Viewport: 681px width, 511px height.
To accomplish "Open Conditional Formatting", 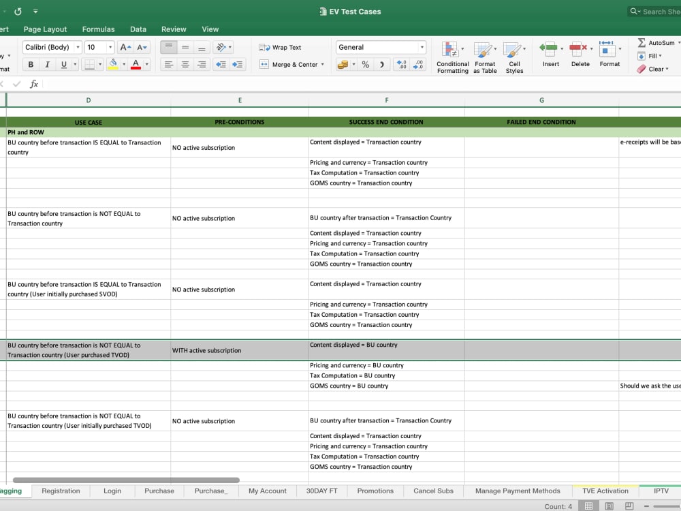I will click(x=453, y=57).
